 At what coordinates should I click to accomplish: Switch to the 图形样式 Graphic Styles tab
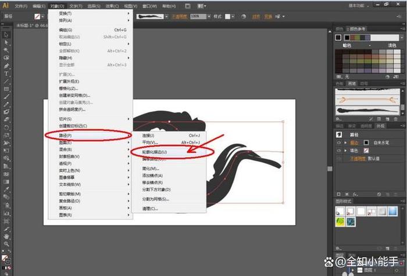344,201
